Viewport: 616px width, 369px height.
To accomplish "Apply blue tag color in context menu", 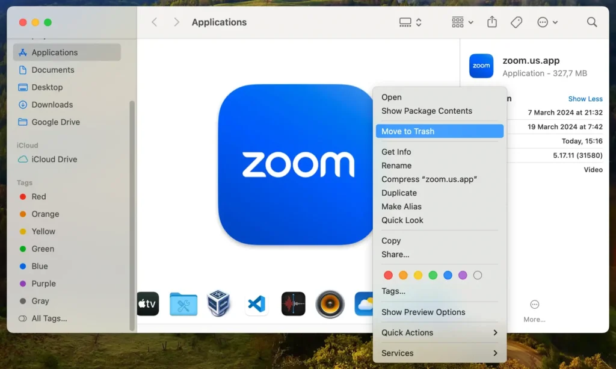I will (x=448, y=276).
